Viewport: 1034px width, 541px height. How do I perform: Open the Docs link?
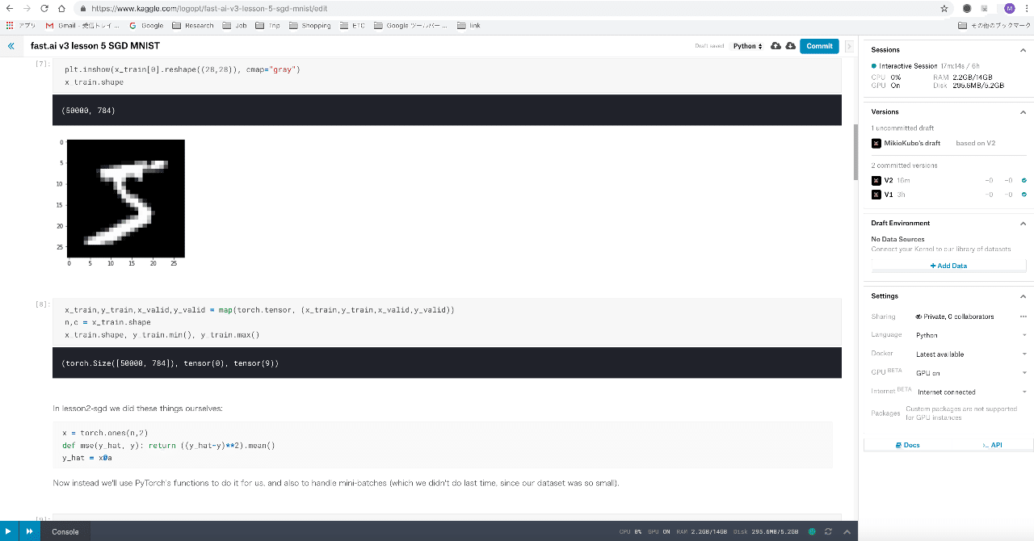(906, 444)
